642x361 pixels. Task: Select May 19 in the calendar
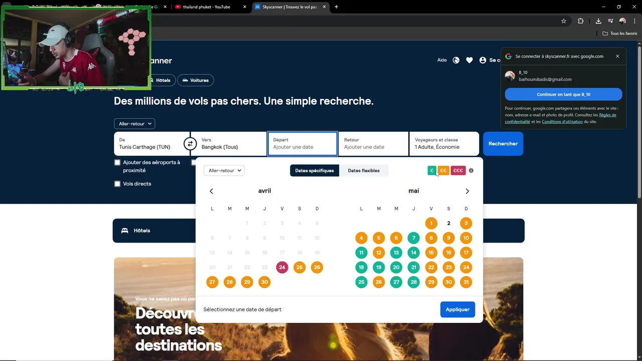379,267
